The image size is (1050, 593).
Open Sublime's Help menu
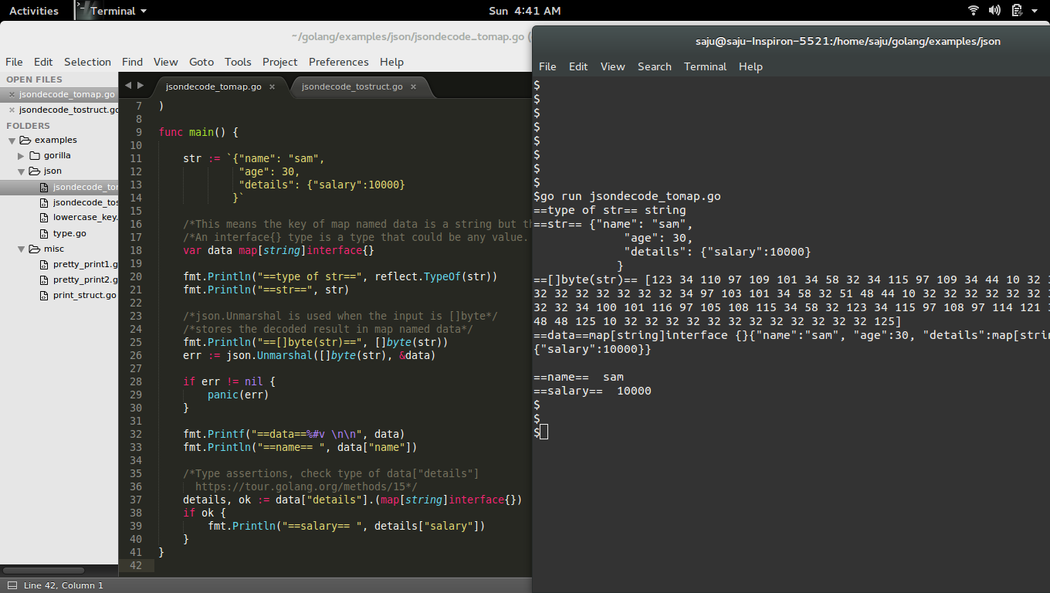pos(391,62)
